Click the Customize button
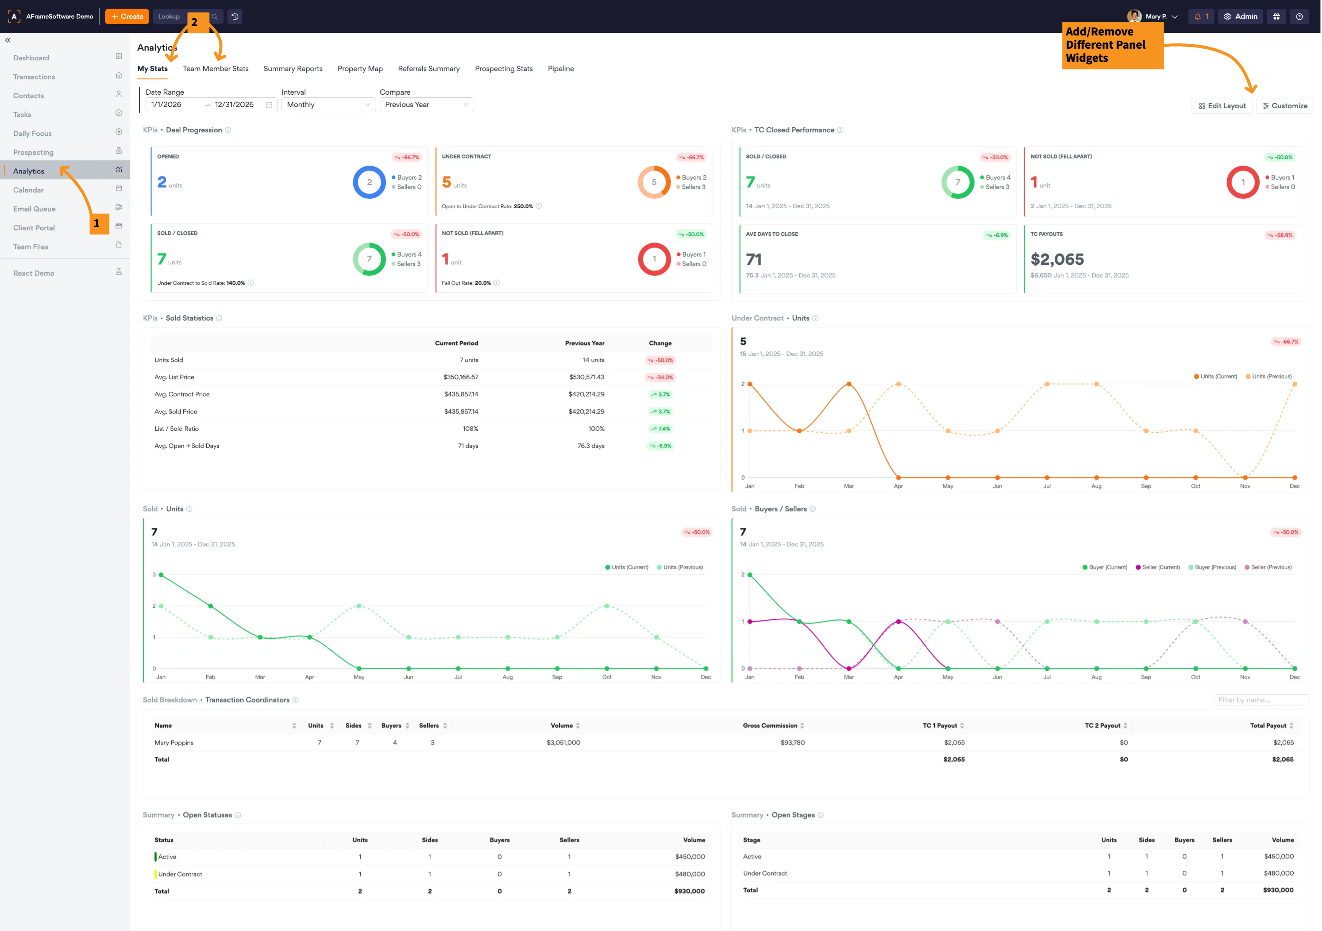This screenshot has width=1322, height=931. pyautogui.click(x=1284, y=106)
